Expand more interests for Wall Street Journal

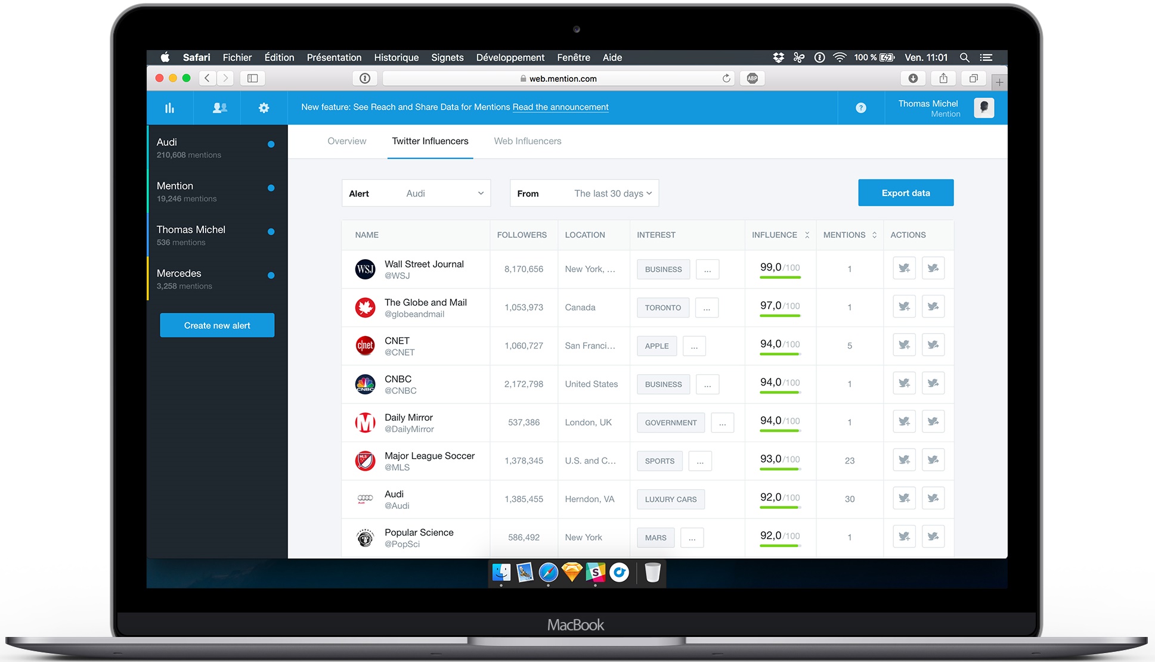click(707, 269)
